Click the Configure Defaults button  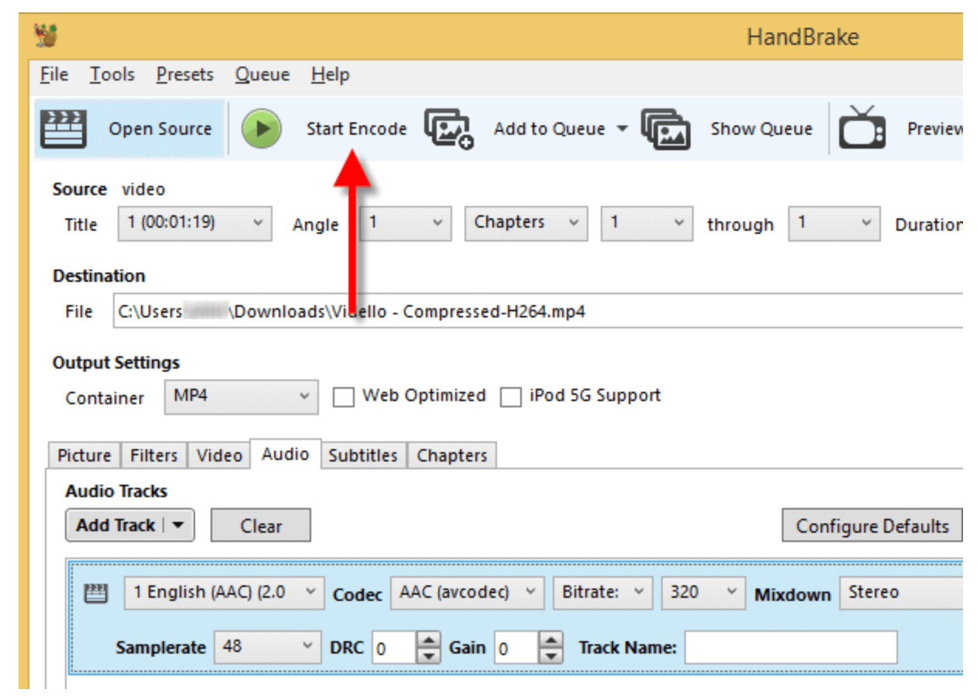[x=872, y=526]
